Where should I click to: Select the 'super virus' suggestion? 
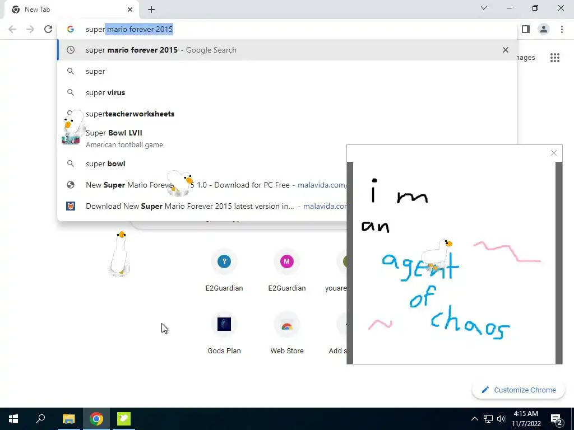(x=287, y=92)
